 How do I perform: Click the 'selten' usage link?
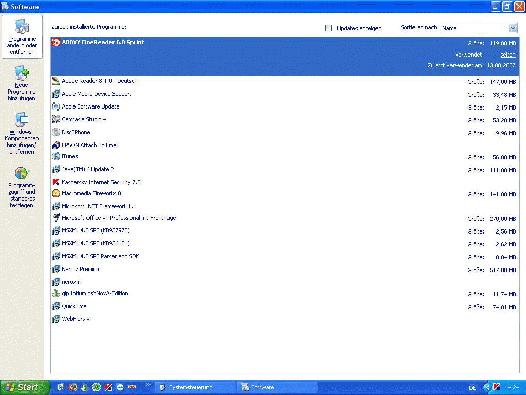508,55
